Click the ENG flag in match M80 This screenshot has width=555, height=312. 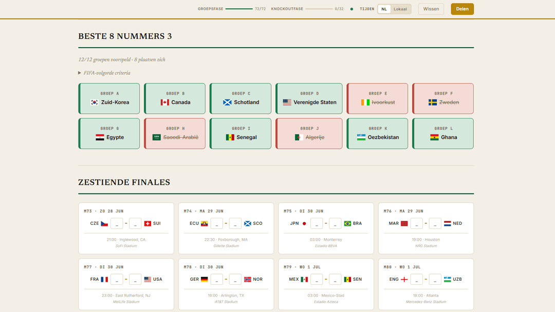point(404,280)
